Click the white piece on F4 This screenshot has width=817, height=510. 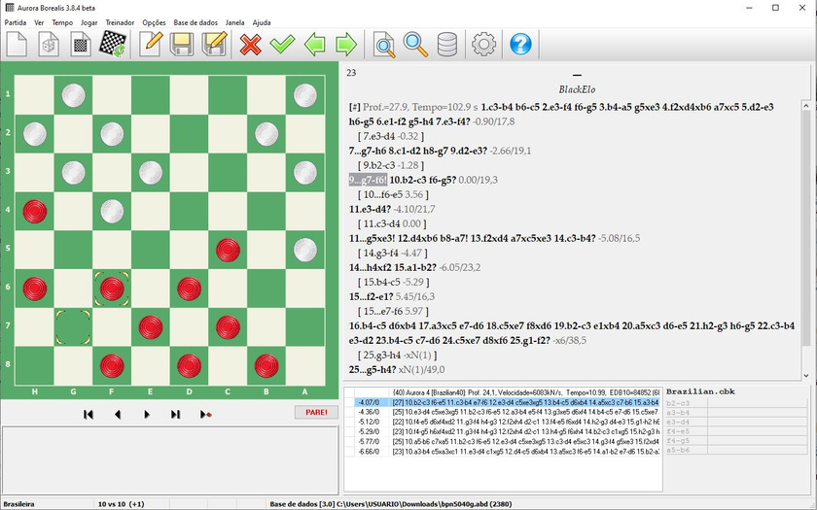(x=112, y=212)
